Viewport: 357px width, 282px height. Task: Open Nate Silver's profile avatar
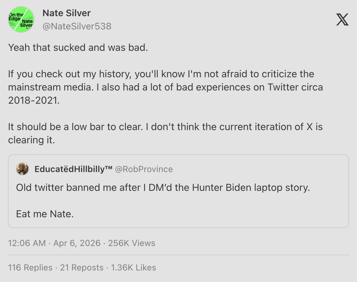[x=21, y=20]
